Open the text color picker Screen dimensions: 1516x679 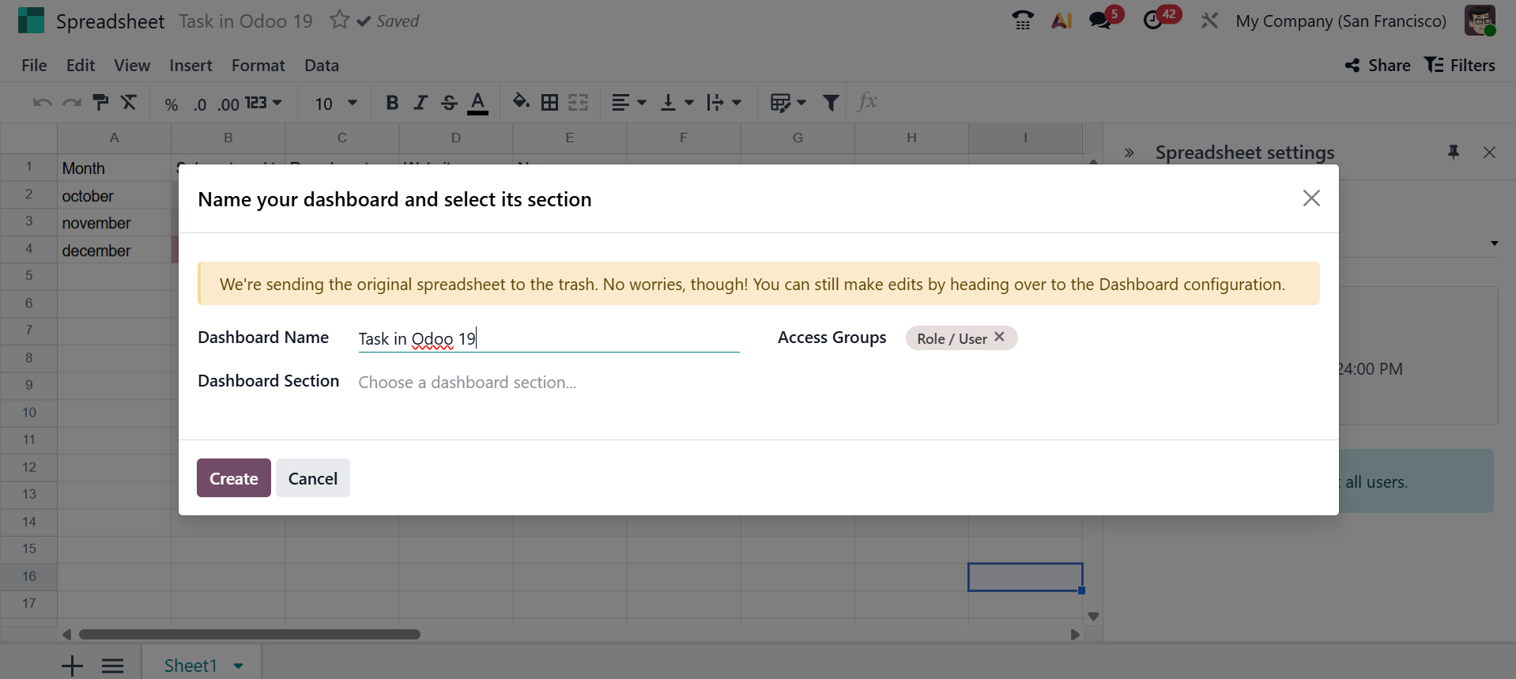477,103
